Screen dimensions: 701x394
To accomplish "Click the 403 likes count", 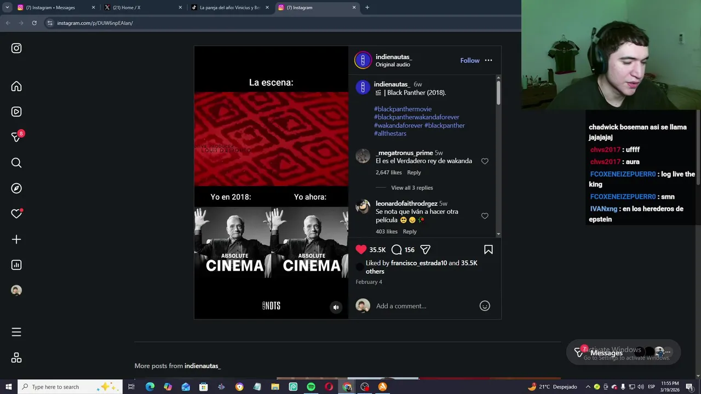I will pyautogui.click(x=387, y=231).
